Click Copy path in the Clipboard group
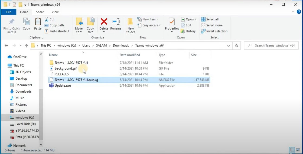Image resolution: width=303 pixels, height=154 pixels. [x=54, y=25]
